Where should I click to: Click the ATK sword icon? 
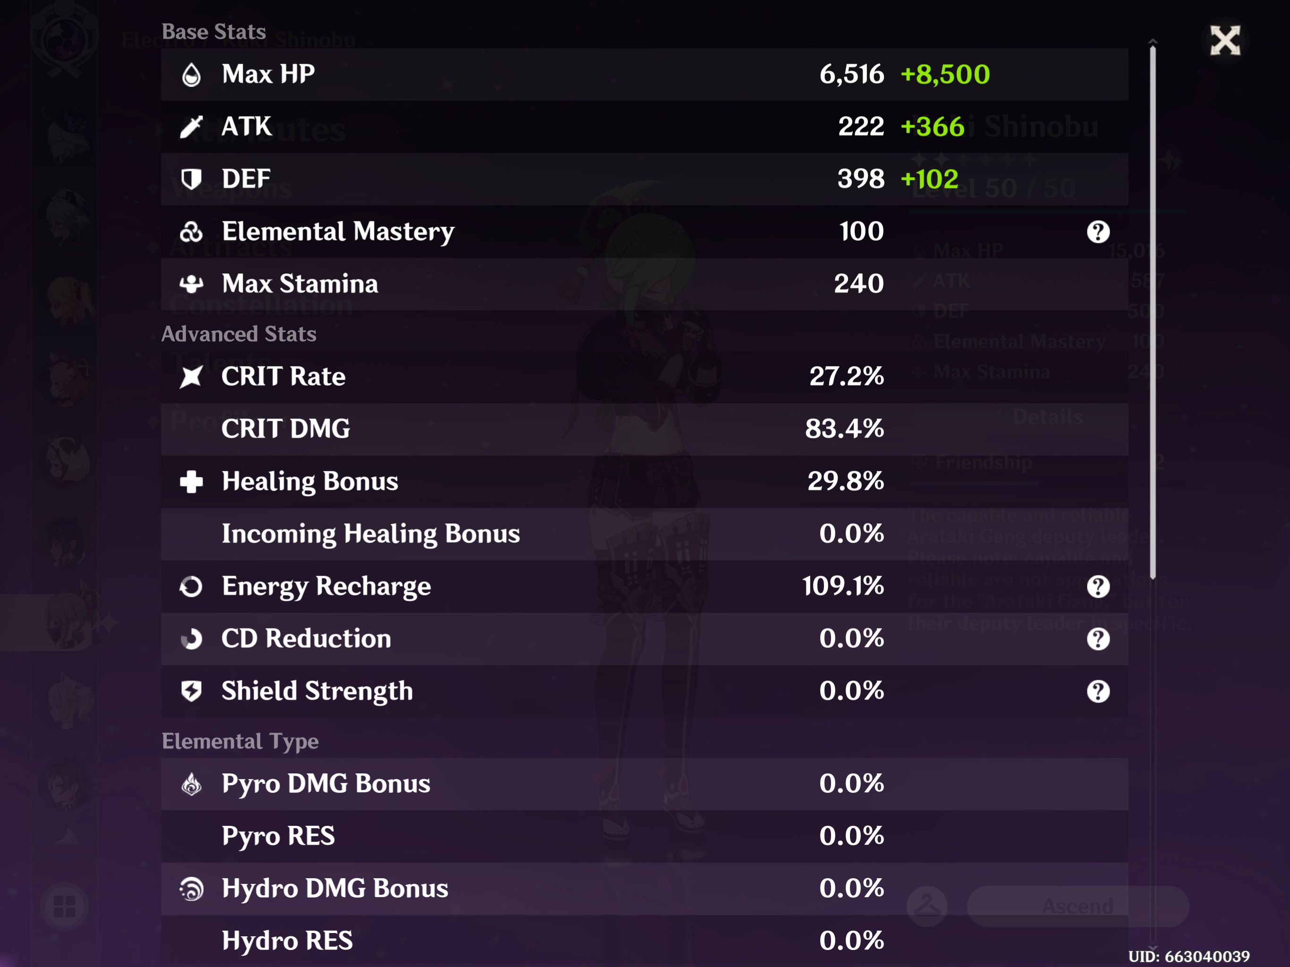(191, 127)
